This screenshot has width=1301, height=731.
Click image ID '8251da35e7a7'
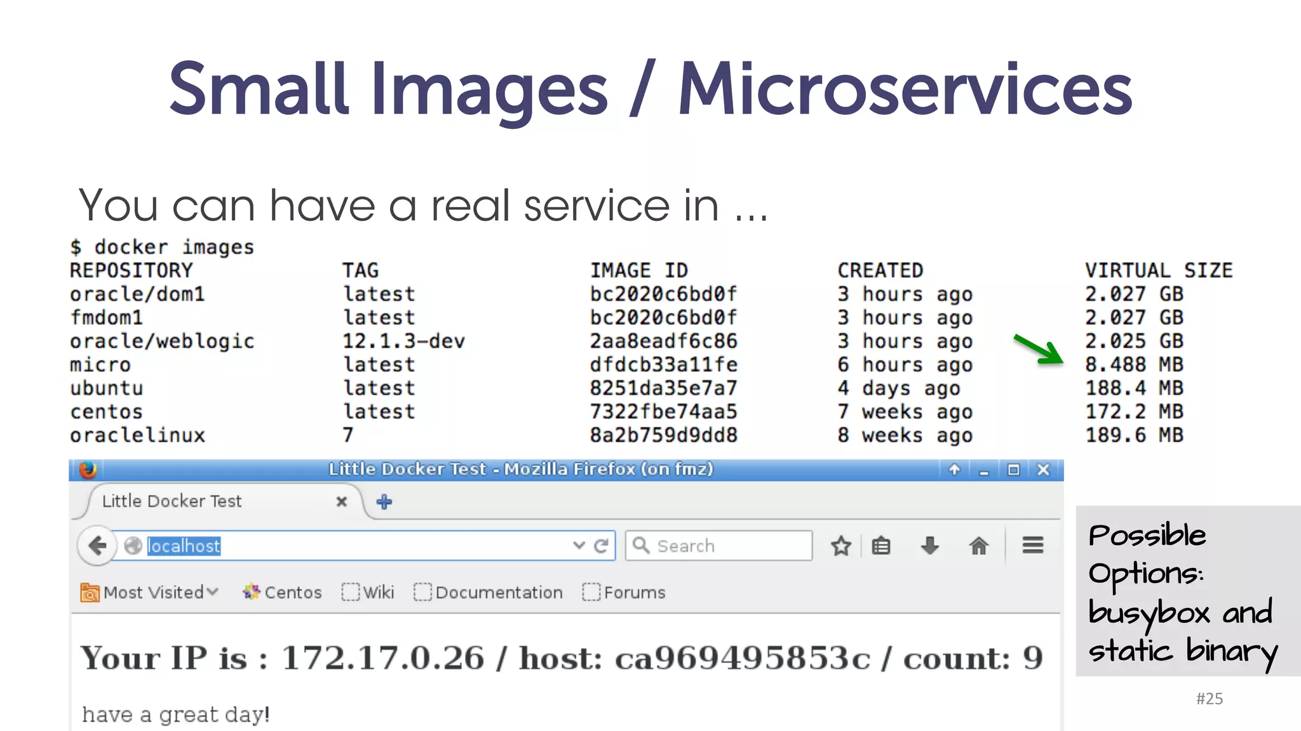point(663,388)
